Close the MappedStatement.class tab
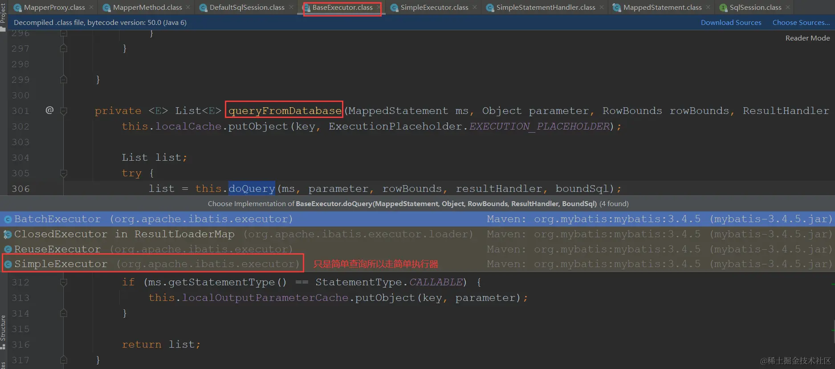This screenshot has height=369, width=835. point(708,8)
